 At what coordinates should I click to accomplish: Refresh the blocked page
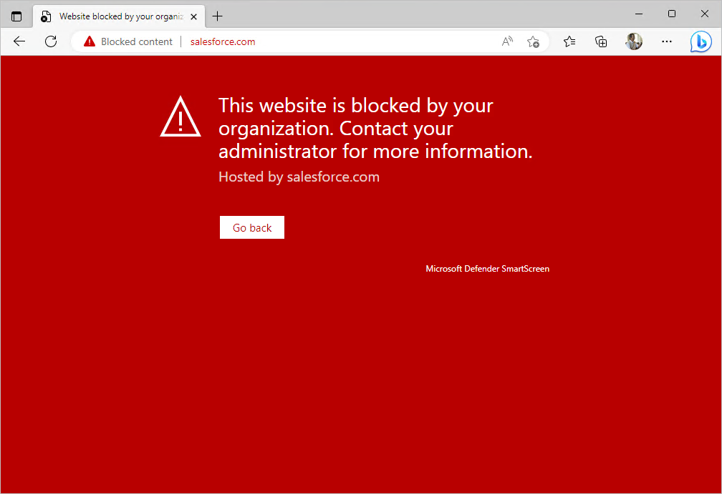tap(51, 41)
